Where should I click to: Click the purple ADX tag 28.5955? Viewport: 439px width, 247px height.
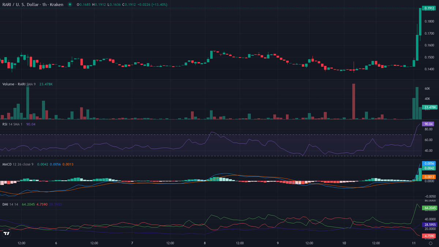(x=429, y=224)
